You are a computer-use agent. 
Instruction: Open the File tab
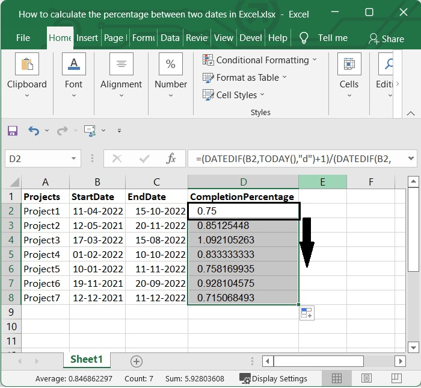click(x=23, y=38)
